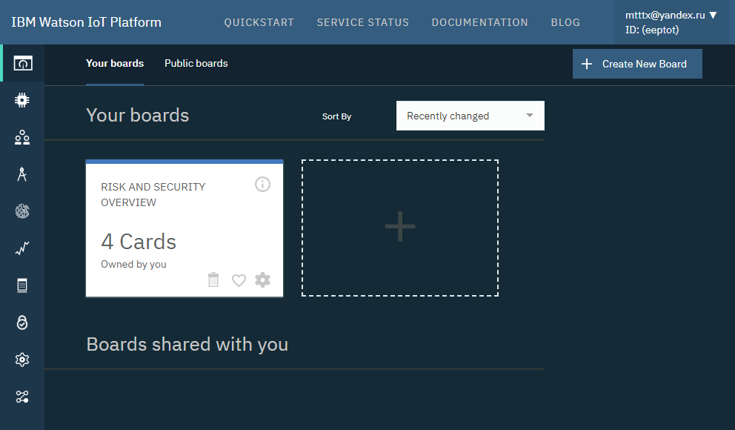The height and width of the screenshot is (430, 735).
Task: Select the Rules icon in the sidebar
Action: [x=22, y=174]
